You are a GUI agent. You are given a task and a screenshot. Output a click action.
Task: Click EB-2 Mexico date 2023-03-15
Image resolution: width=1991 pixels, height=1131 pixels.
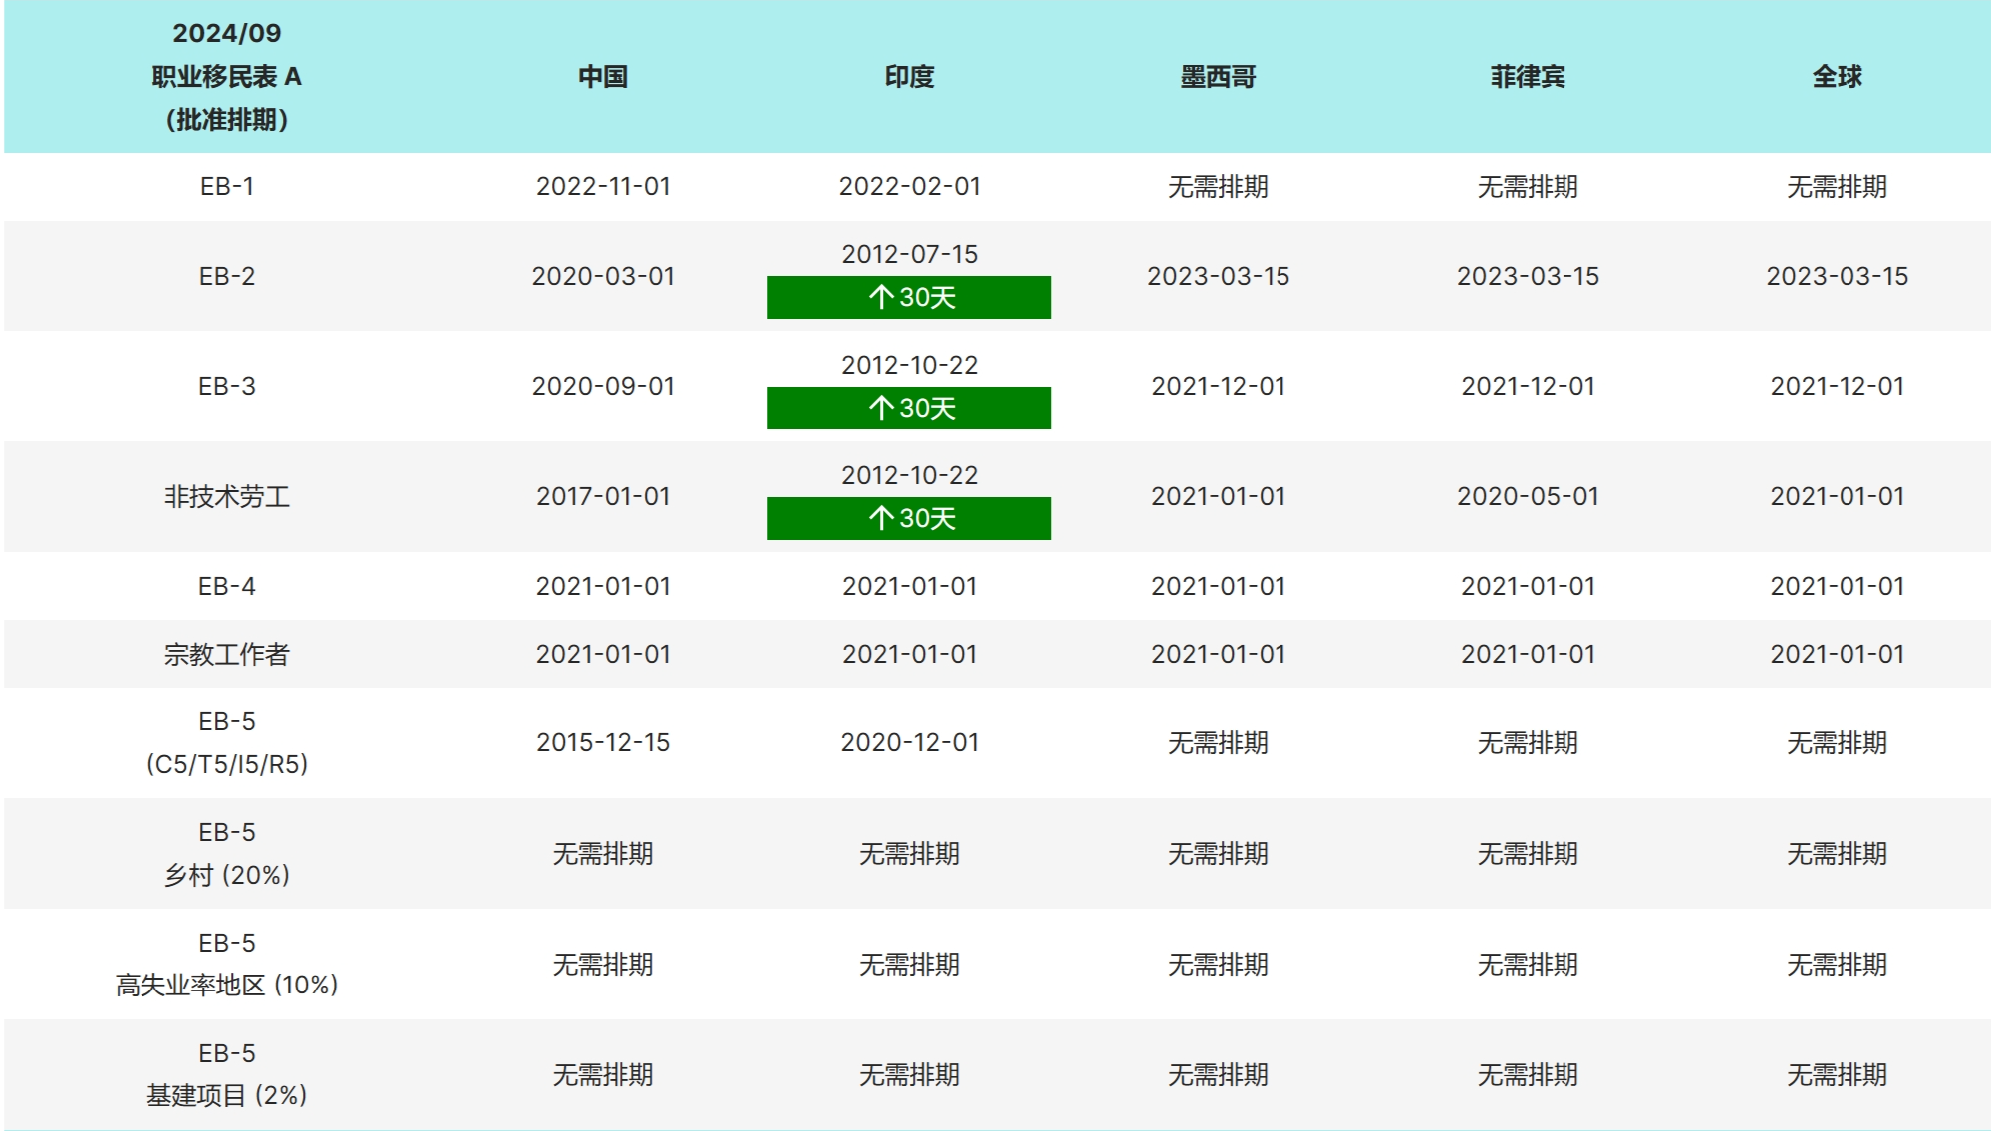click(x=1218, y=276)
